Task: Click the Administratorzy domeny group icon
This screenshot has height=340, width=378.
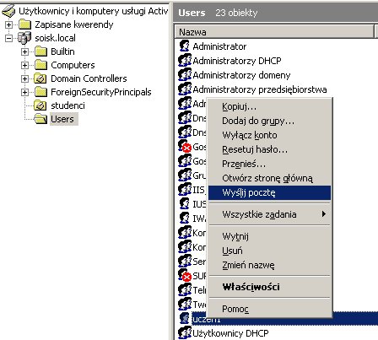Action: coord(185,75)
